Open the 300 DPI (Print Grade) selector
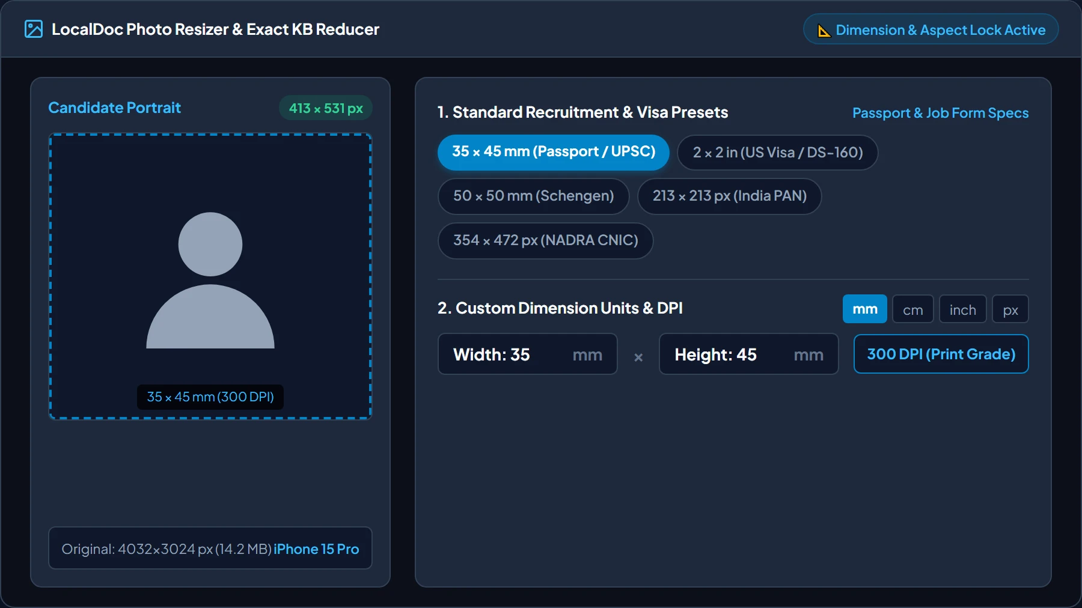 (941, 354)
